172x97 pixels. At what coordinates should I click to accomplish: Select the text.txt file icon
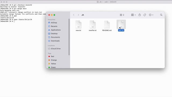(121, 24)
